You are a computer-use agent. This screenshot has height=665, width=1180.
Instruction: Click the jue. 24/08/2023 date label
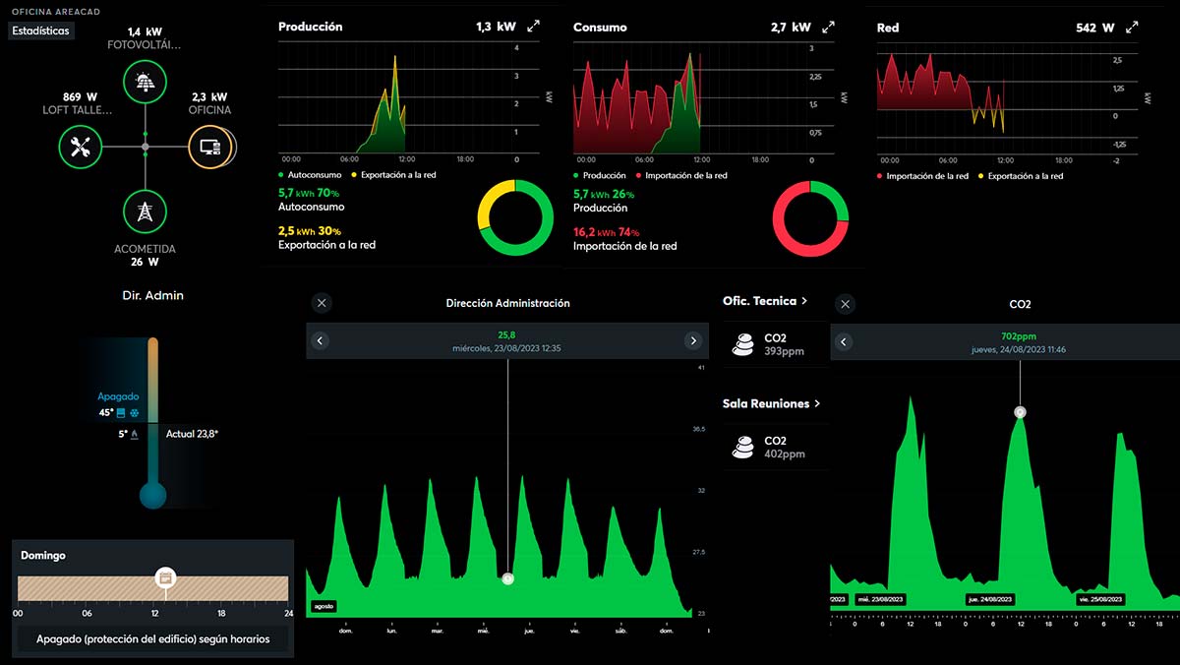point(989,599)
